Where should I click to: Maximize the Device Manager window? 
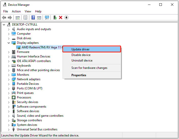pyautogui.click(x=161, y=5)
